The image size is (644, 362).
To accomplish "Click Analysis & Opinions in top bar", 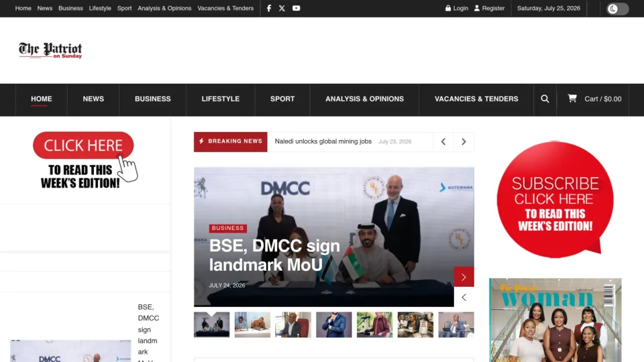I will tap(164, 8).
